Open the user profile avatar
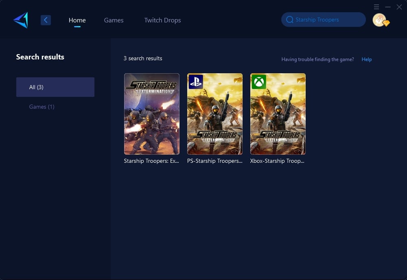This screenshot has width=407, height=280. tap(379, 20)
